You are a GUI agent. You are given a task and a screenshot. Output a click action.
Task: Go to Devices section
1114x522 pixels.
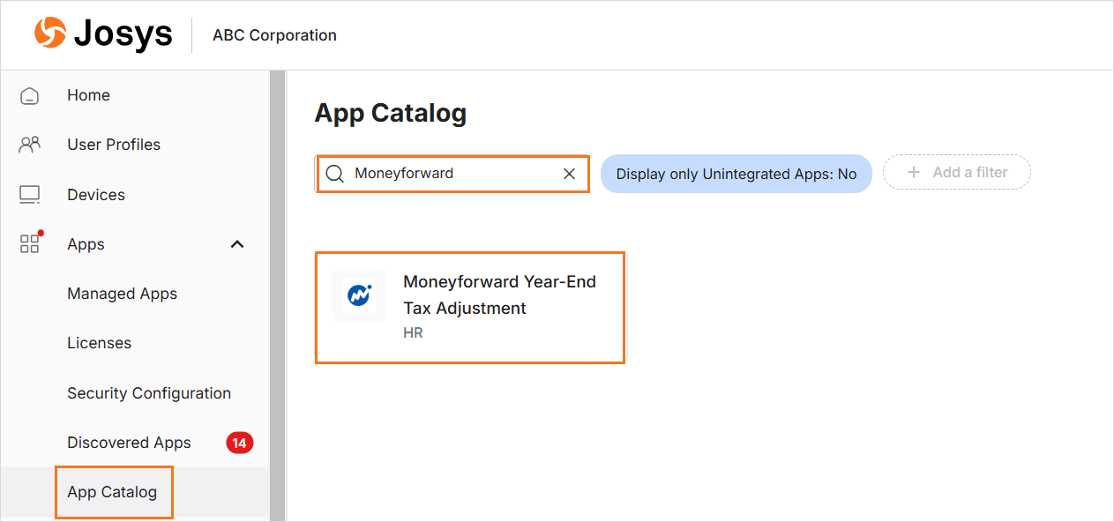[96, 195]
